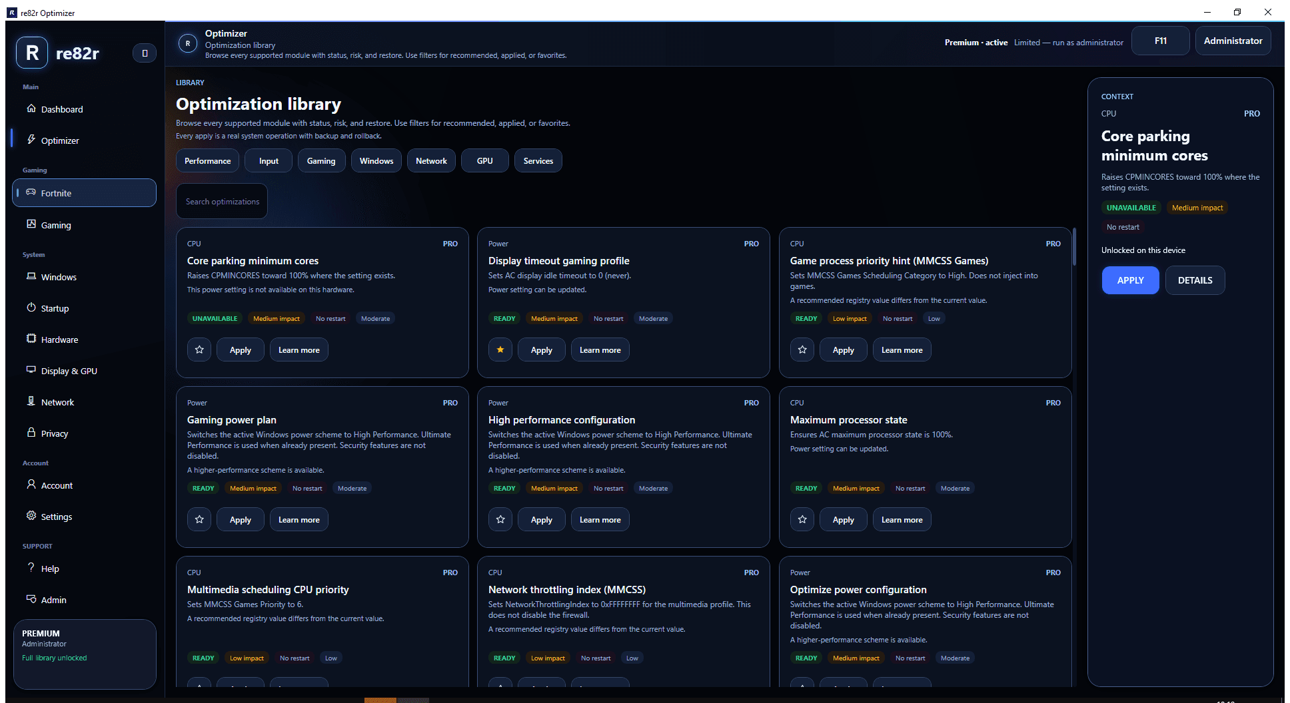Collapse the sidebar with the panel button
Viewport: 1290px width, 703px height.
point(145,53)
